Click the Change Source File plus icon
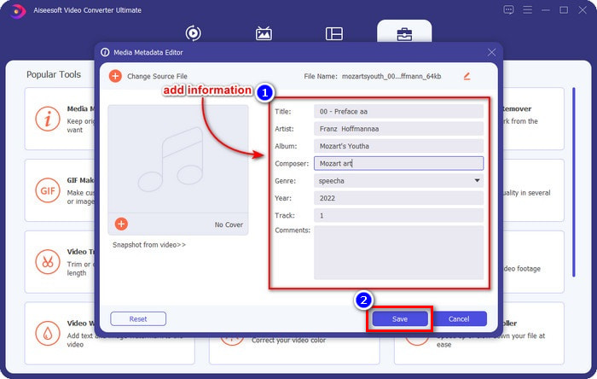 [x=115, y=76]
